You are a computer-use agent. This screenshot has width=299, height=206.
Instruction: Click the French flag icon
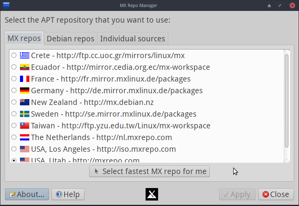click(x=25, y=79)
